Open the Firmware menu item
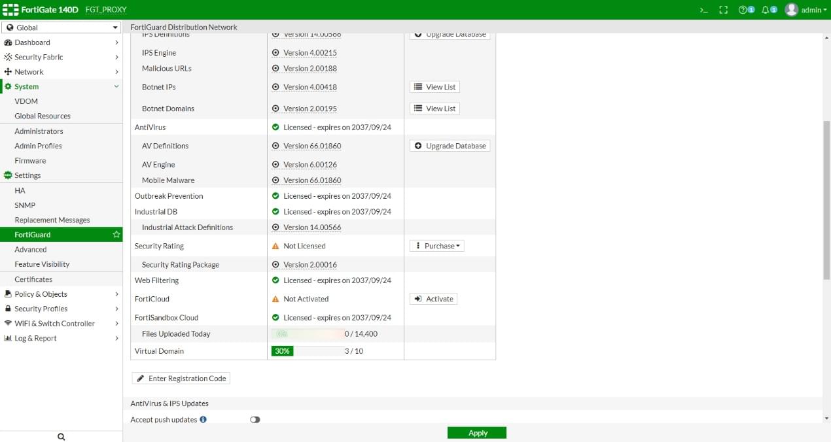 tap(30, 161)
